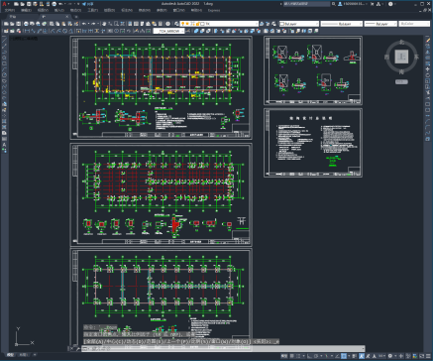The width and height of the screenshot is (433, 361).
Task: Open the Autodesk App Store cart icon
Action: tap(373, 4)
